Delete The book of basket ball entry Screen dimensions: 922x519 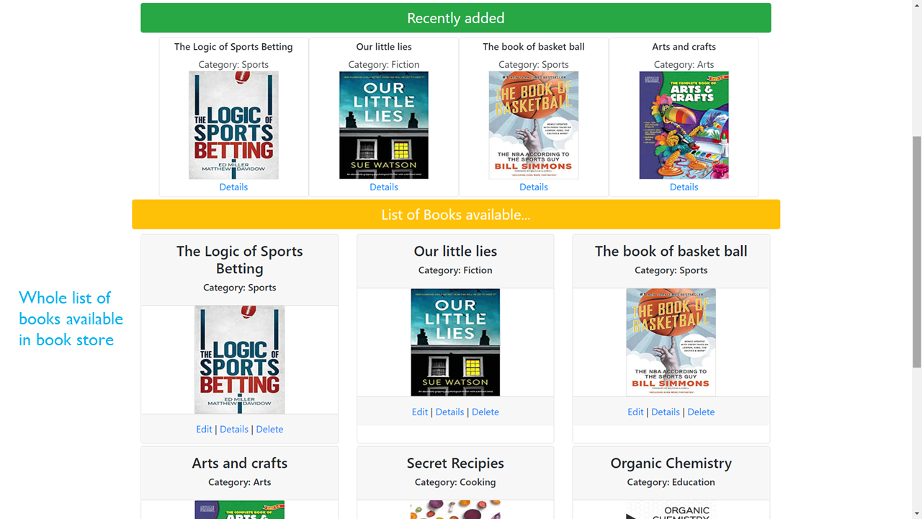point(701,412)
